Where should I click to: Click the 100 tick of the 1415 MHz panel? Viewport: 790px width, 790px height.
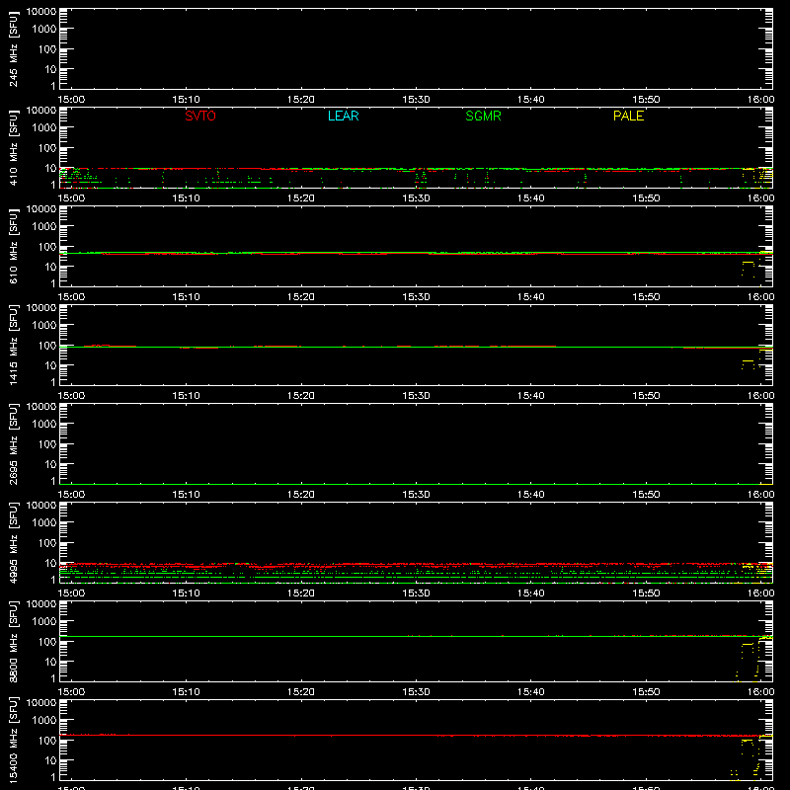(x=47, y=346)
